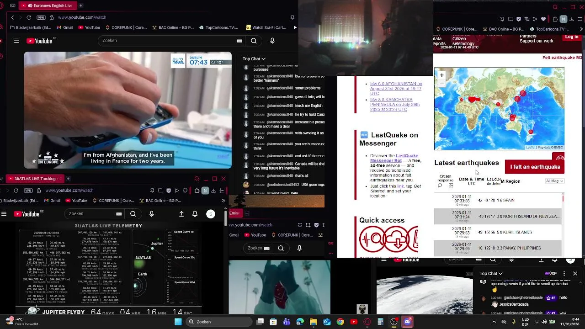Zoom in on the earthquake map
This screenshot has width=585, height=329.
coord(441,75)
